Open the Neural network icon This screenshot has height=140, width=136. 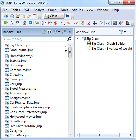[50, 23]
